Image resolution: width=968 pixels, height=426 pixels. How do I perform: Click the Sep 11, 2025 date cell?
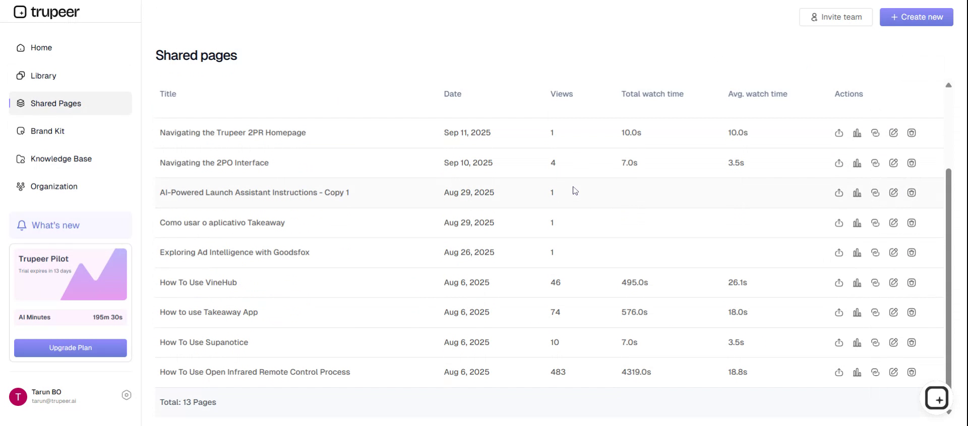click(467, 133)
